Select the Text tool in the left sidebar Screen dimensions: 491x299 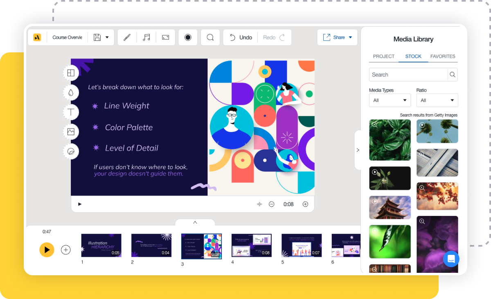tap(71, 112)
